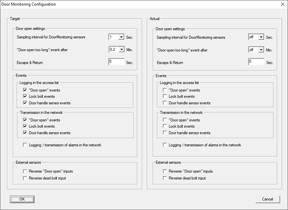Close the Door Monitoring Configuration dialog

tap(282, 4)
